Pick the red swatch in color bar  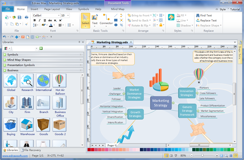92,150
